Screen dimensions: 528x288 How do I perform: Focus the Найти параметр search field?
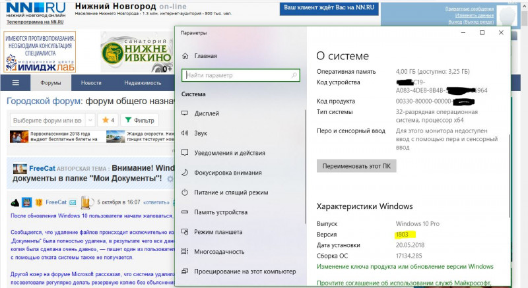(240, 75)
